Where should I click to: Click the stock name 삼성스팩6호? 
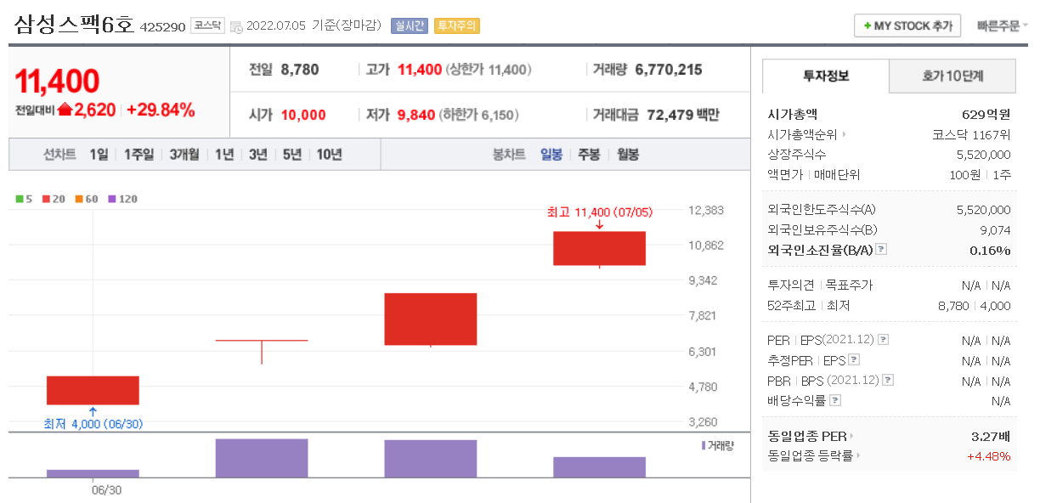[x=74, y=25]
